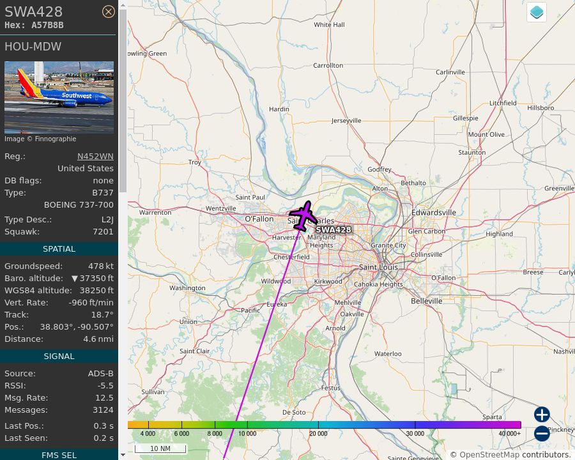Click the Washington map label
The image size is (575, 460).
pos(187,288)
